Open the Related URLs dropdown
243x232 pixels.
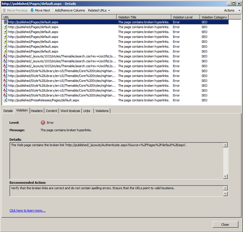tap(99, 11)
